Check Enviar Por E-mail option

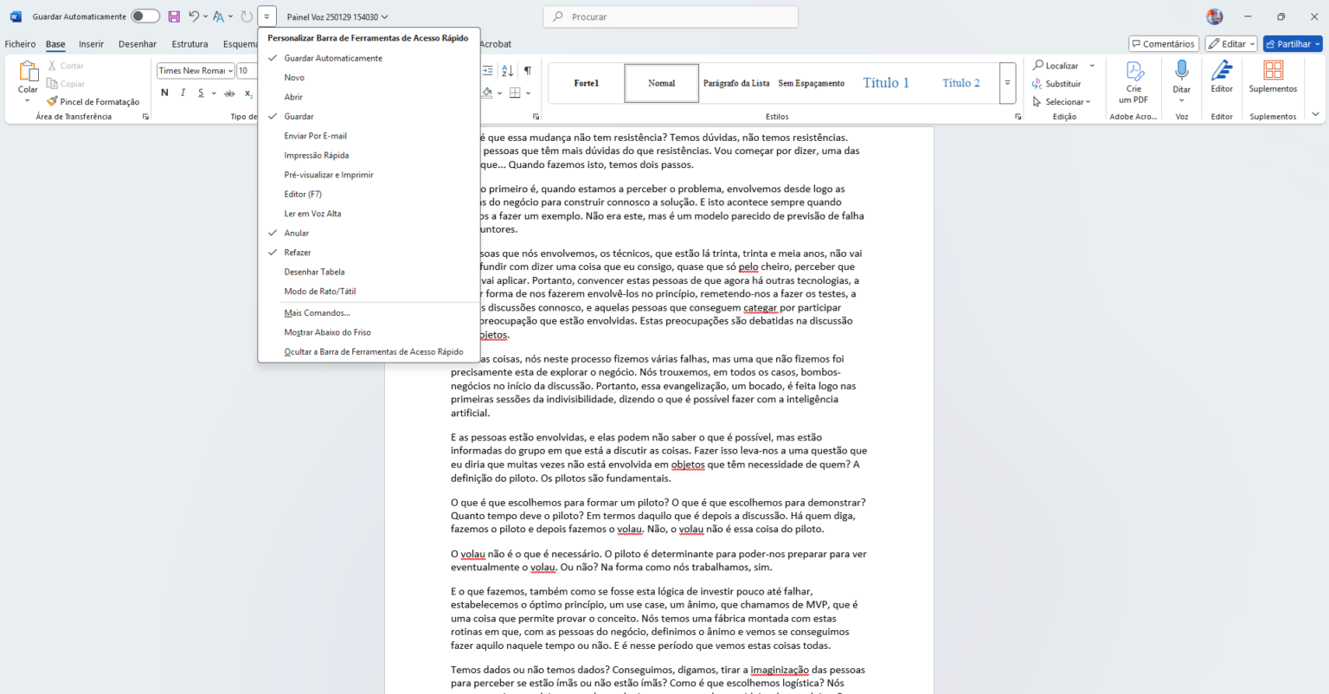coord(369,136)
